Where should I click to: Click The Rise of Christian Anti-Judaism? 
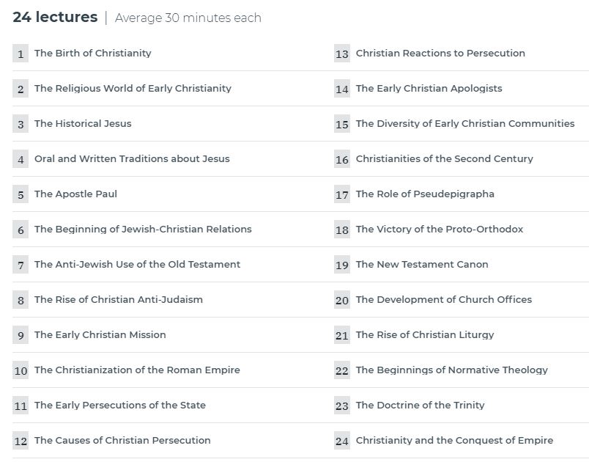point(119,300)
